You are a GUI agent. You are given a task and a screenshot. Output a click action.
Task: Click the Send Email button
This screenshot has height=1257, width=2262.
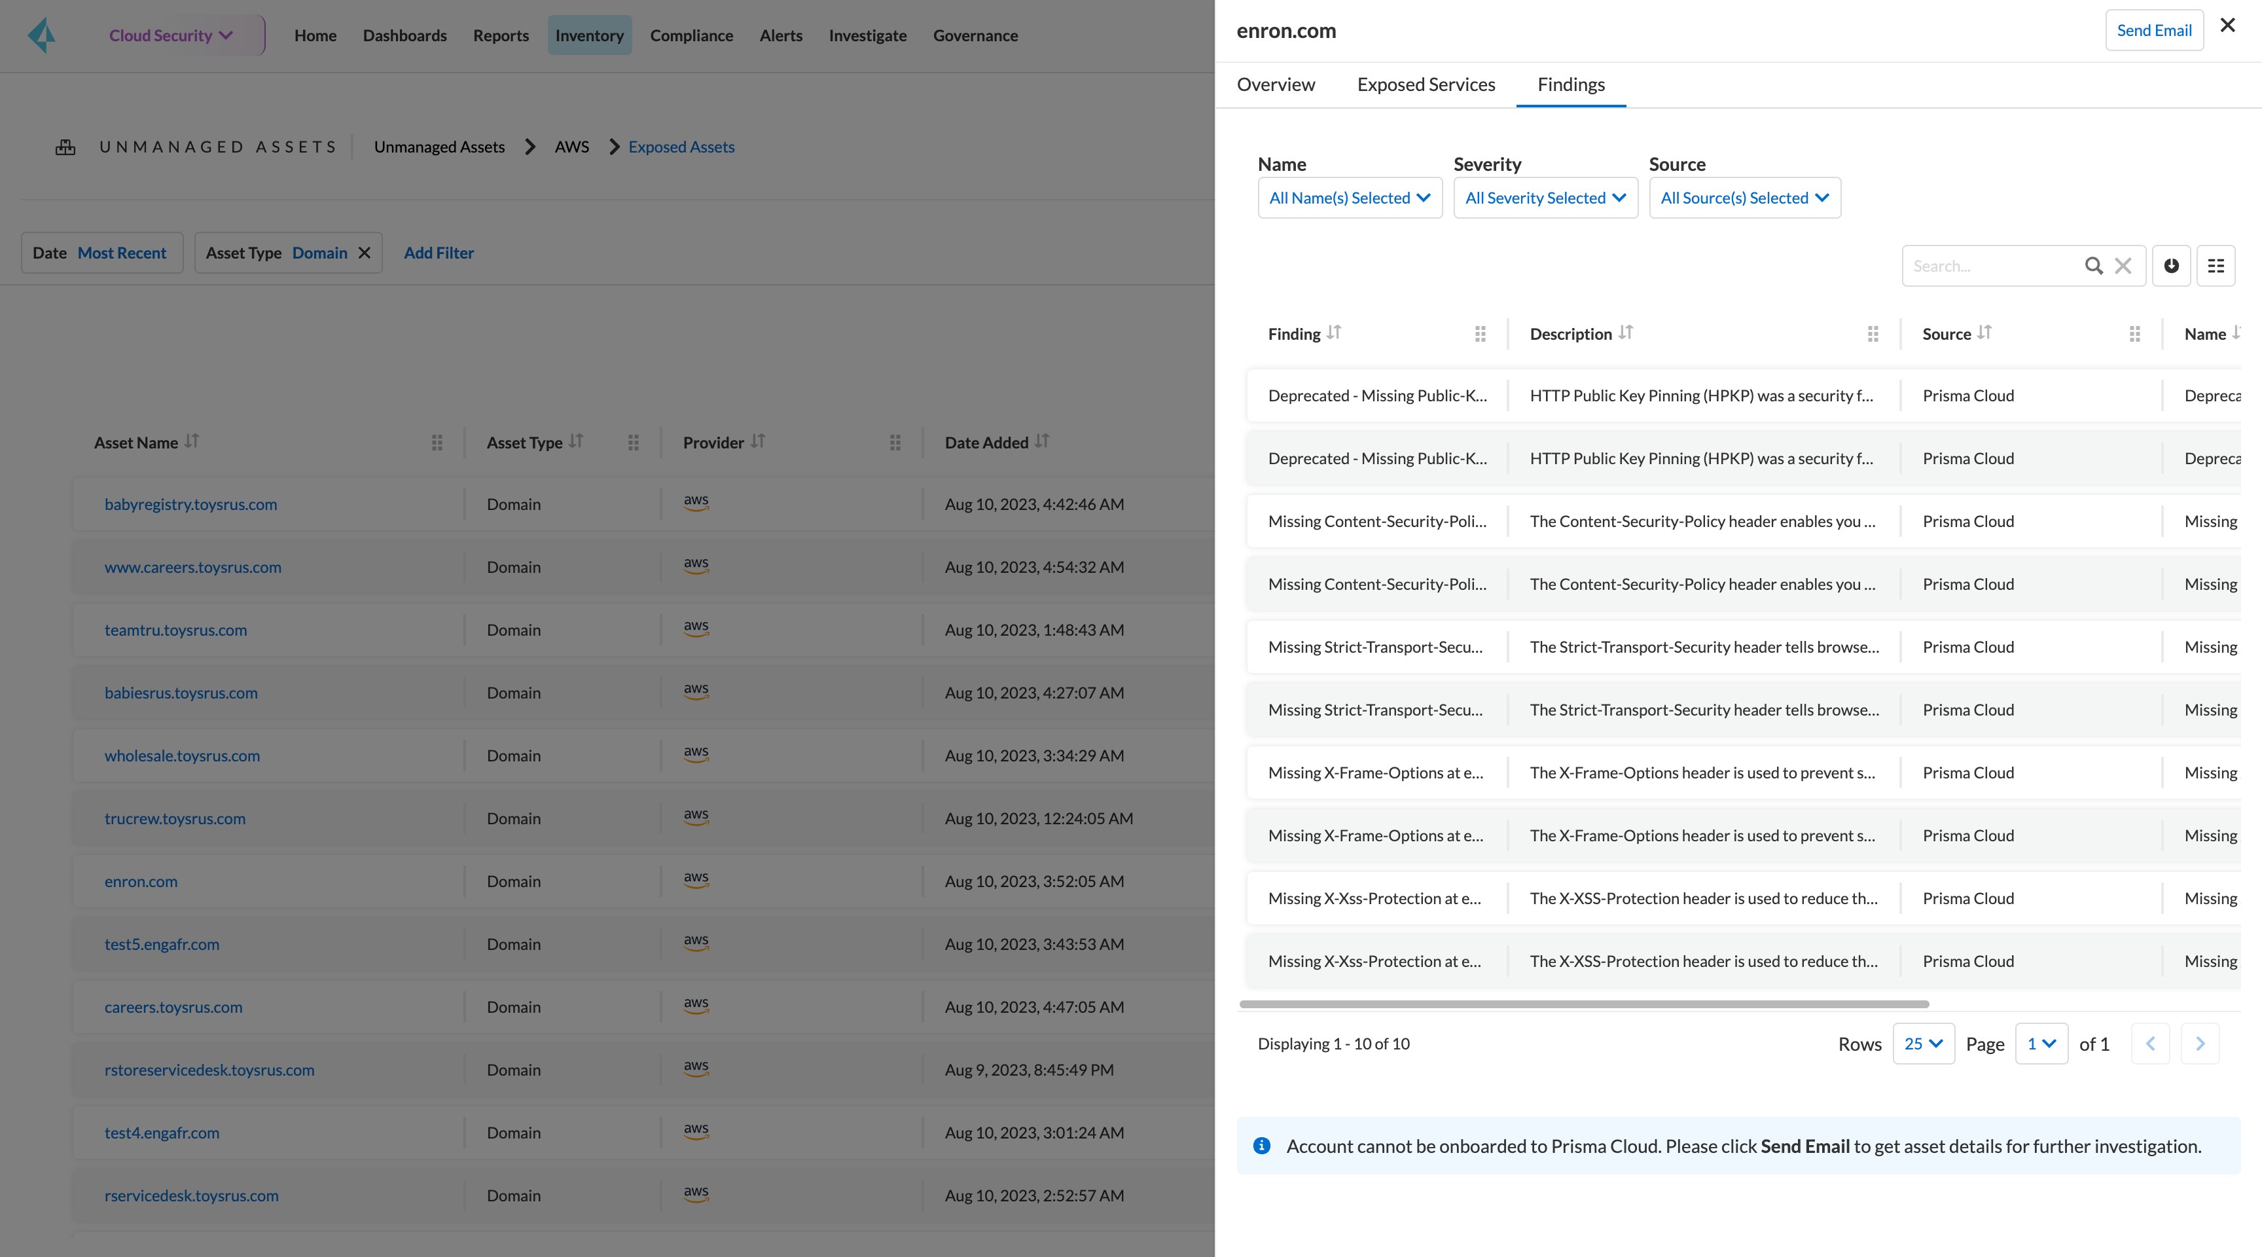click(x=2154, y=29)
